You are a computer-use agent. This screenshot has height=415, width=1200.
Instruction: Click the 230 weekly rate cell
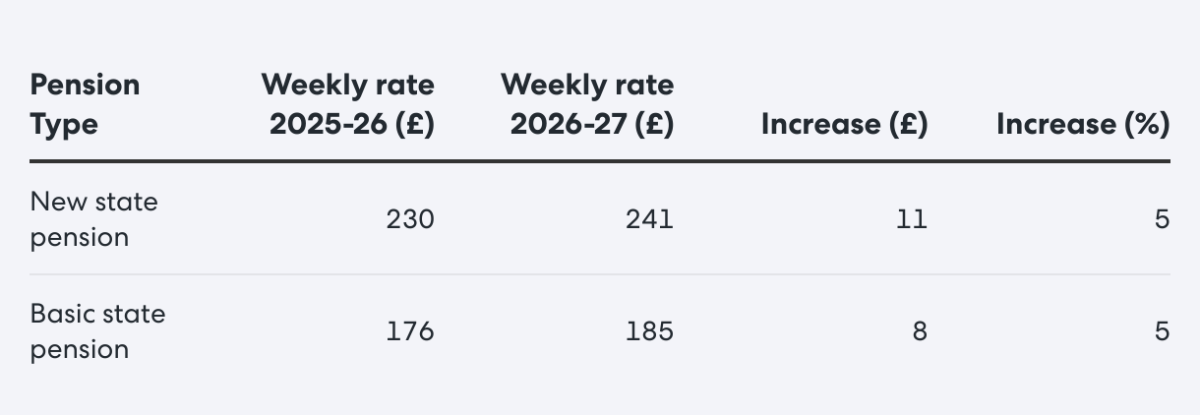pos(410,219)
